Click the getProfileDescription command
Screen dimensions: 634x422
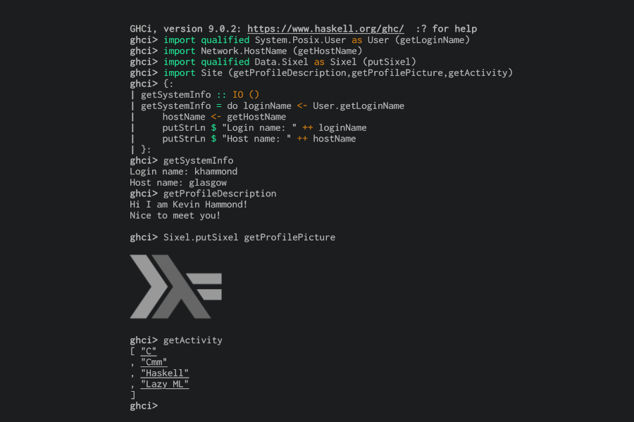[220, 193]
